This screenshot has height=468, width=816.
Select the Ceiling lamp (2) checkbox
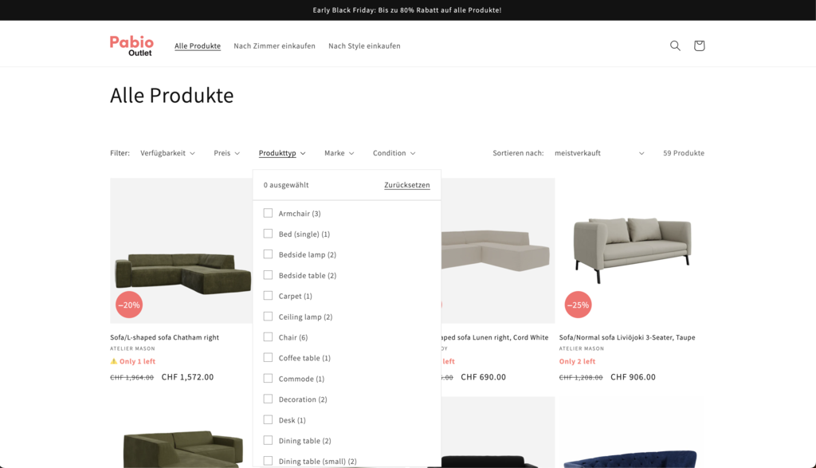point(268,317)
